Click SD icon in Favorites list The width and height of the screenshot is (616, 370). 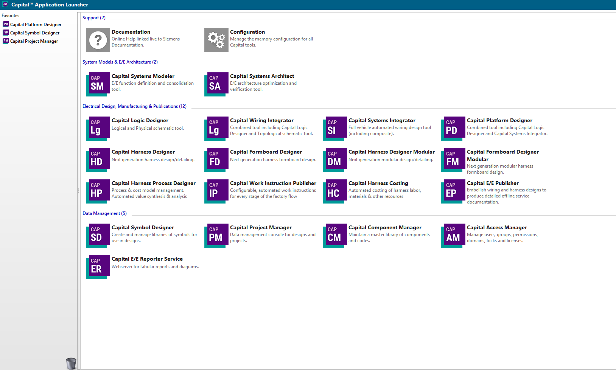[x=6, y=33]
